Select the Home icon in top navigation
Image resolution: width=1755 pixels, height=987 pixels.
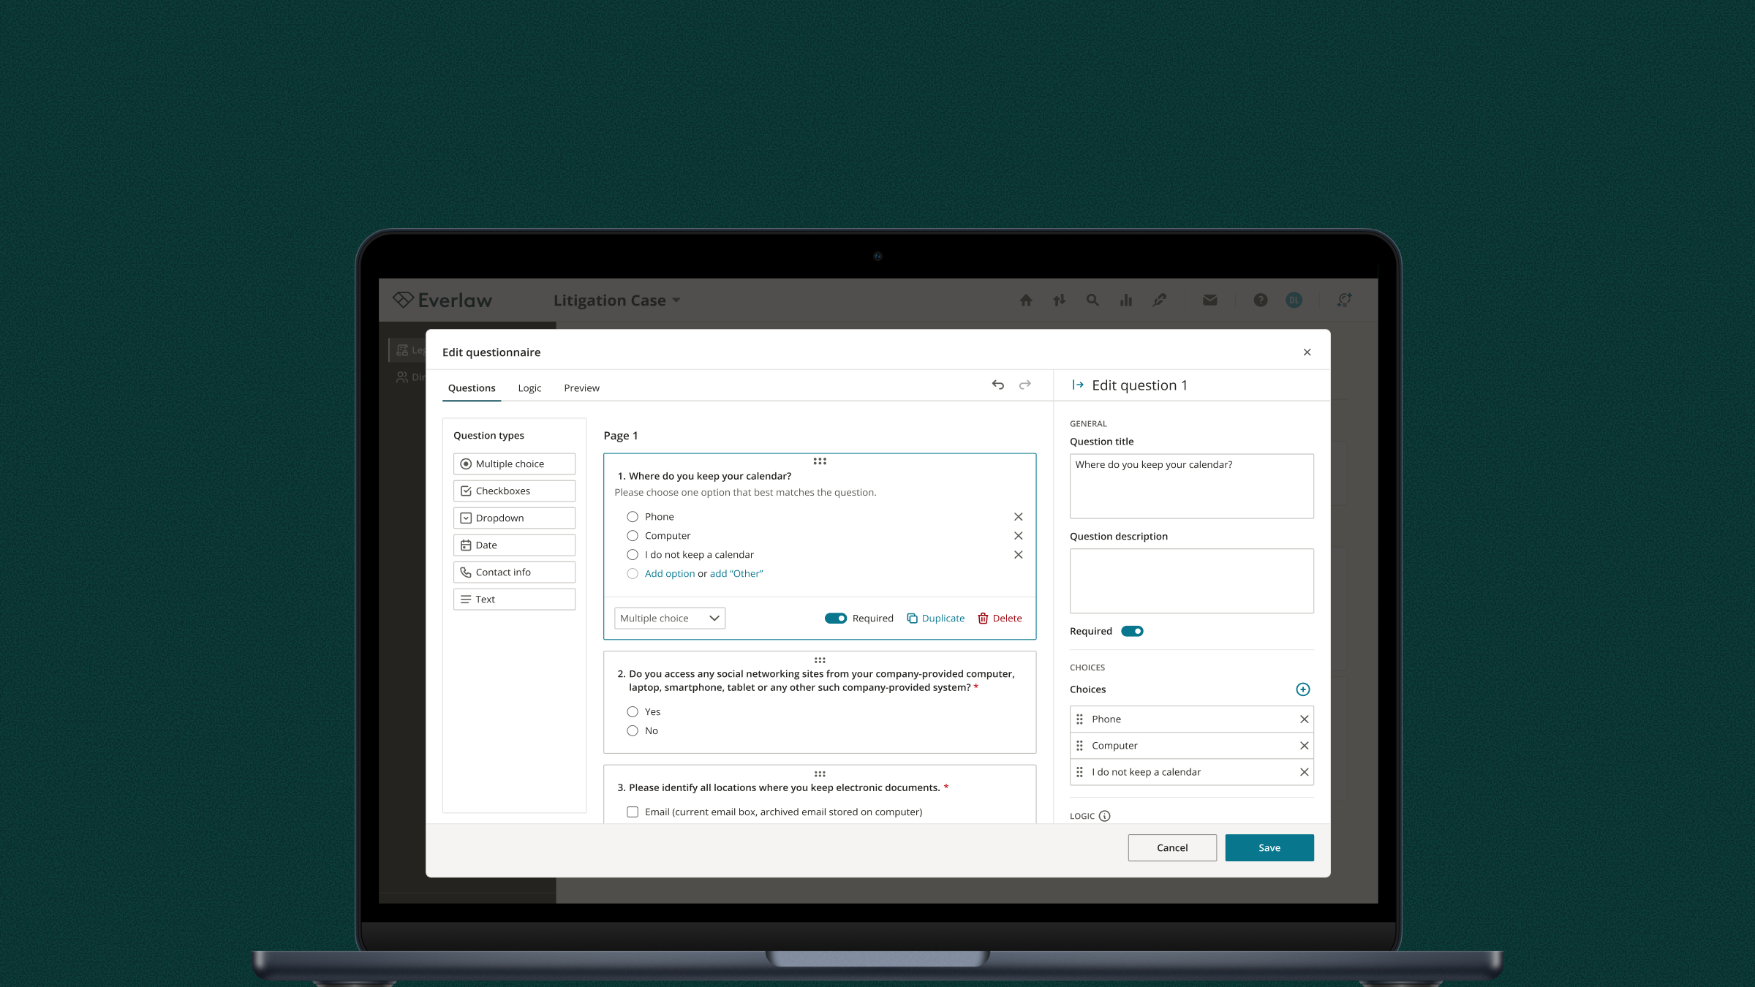[1026, 300]
